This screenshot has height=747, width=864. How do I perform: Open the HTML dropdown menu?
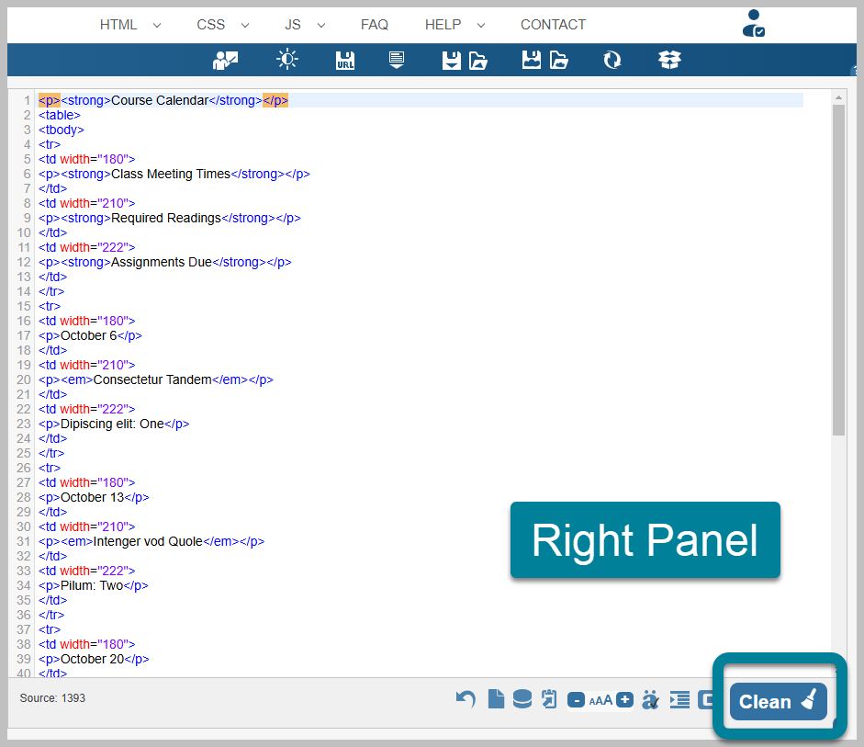pyautogui.click(x=118, y=25)
